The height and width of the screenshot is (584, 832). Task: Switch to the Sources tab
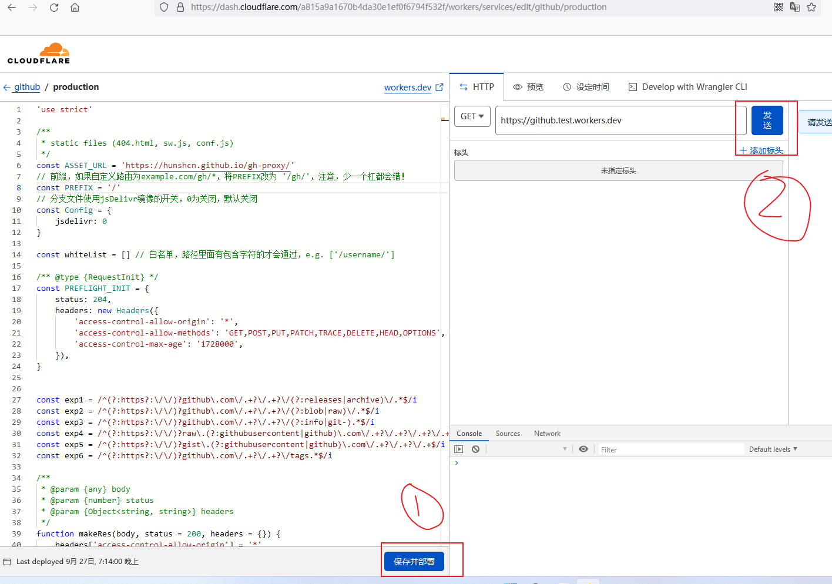[x=508, y=434]
